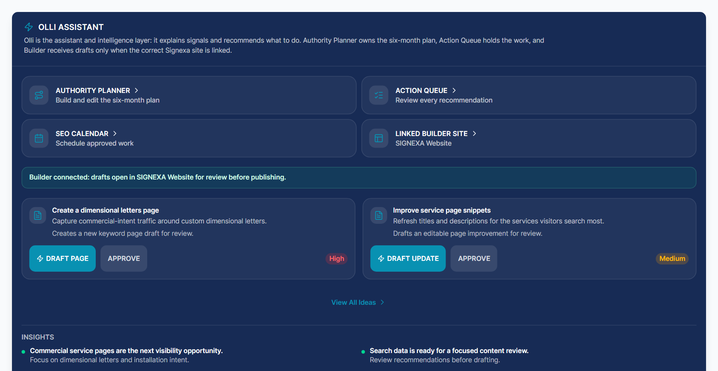
Task: Click the Linked Builder Site layout icon
Action: (x=379, y=138)
